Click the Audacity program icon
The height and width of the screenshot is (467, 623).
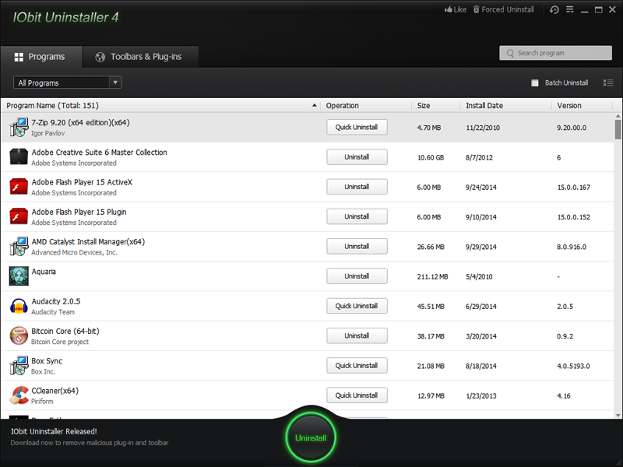[19, 306]
